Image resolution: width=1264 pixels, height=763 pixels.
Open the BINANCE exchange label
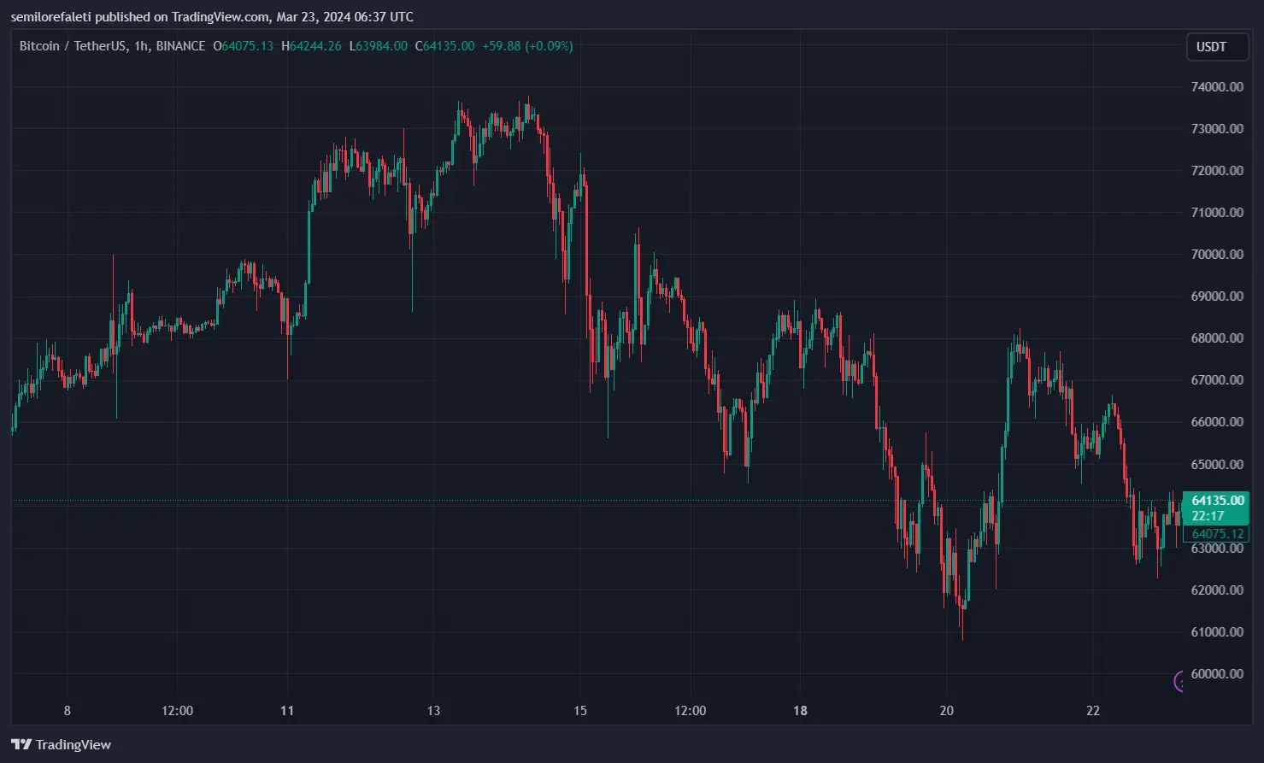(x=180, y=46)
